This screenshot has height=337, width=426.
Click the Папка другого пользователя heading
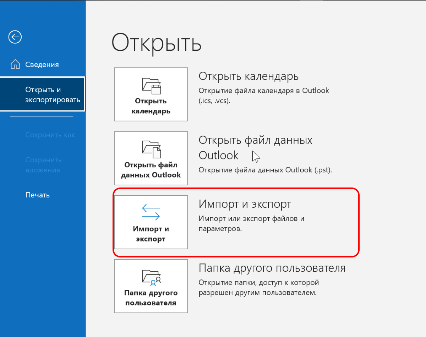272,268
